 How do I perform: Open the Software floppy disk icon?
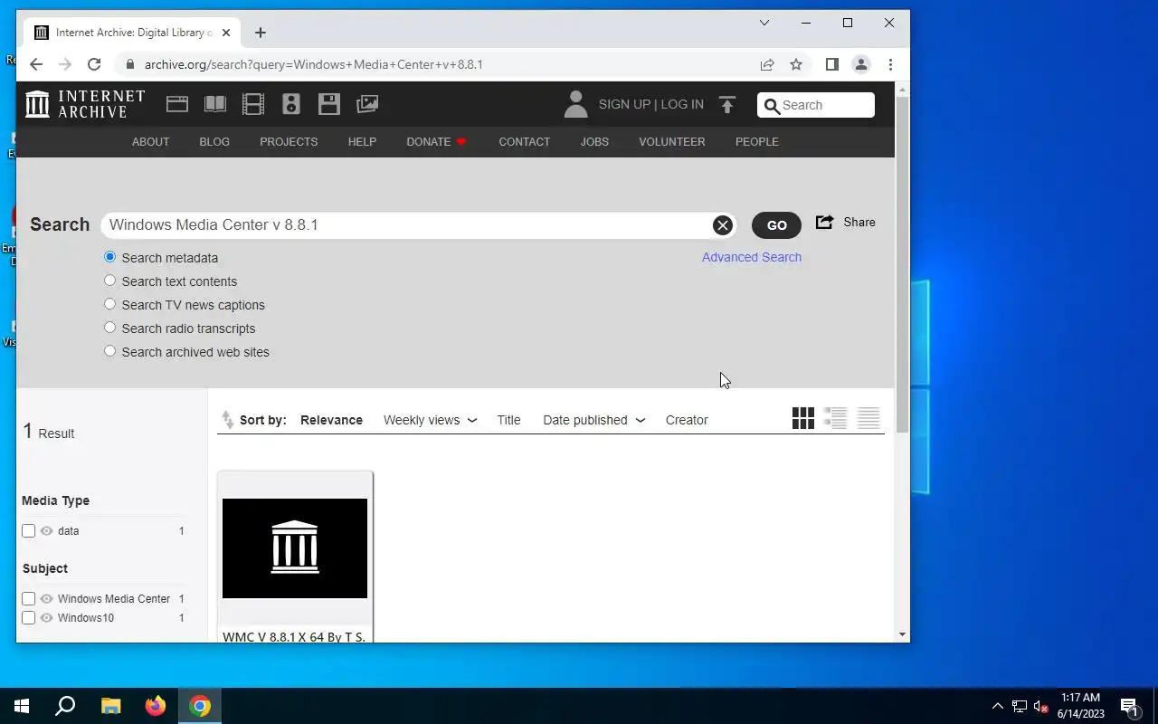(x=329, y=104)
